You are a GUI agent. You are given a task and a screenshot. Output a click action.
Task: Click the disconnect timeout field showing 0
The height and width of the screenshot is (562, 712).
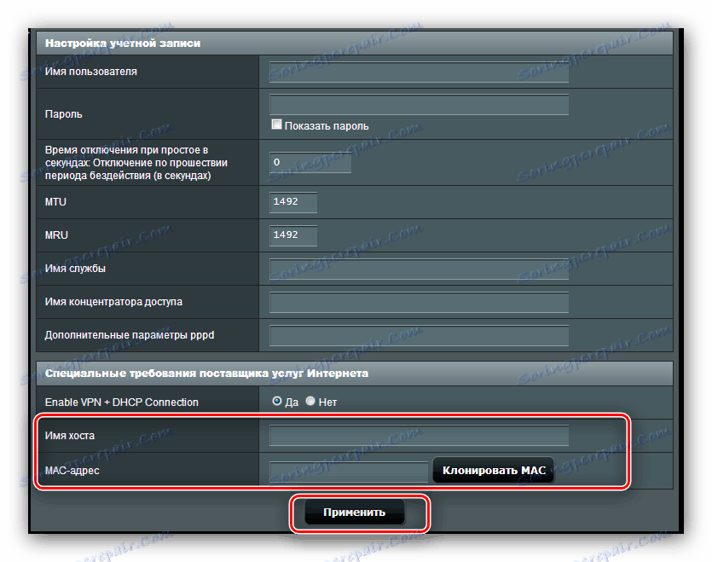click(x=309, y=162)
